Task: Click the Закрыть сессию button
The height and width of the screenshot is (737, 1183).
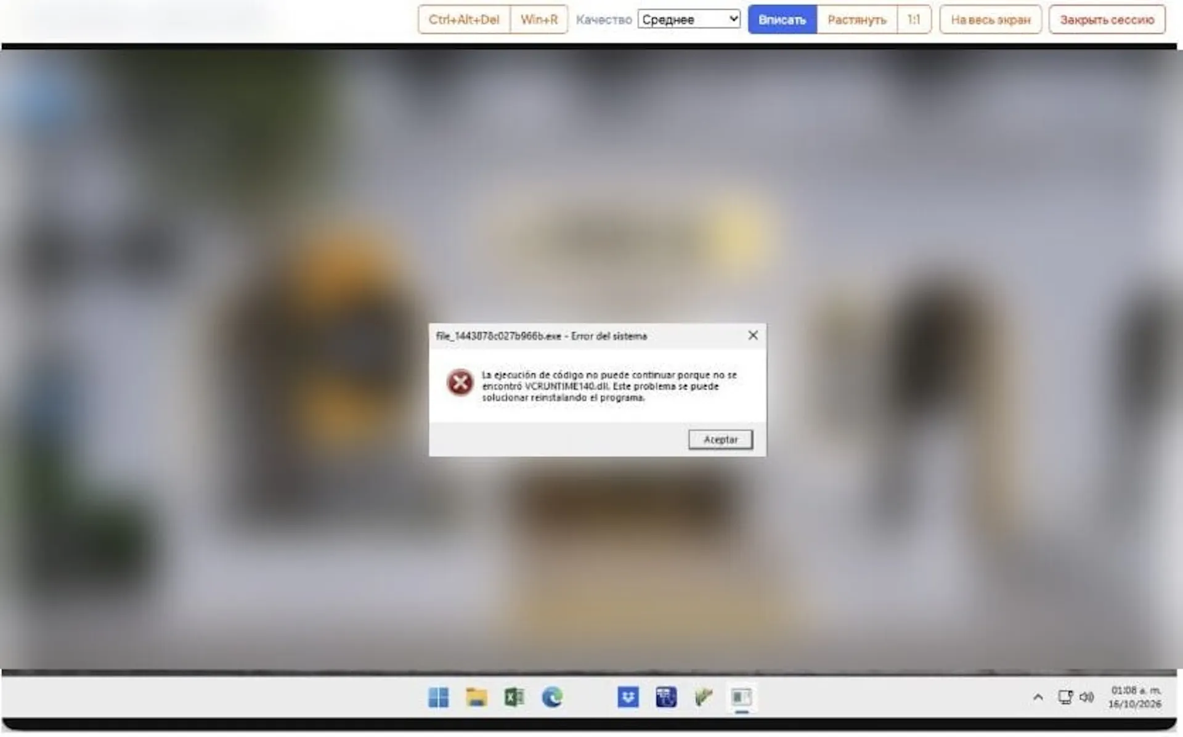Action: pyautogui.click(x=1107, y=20)
